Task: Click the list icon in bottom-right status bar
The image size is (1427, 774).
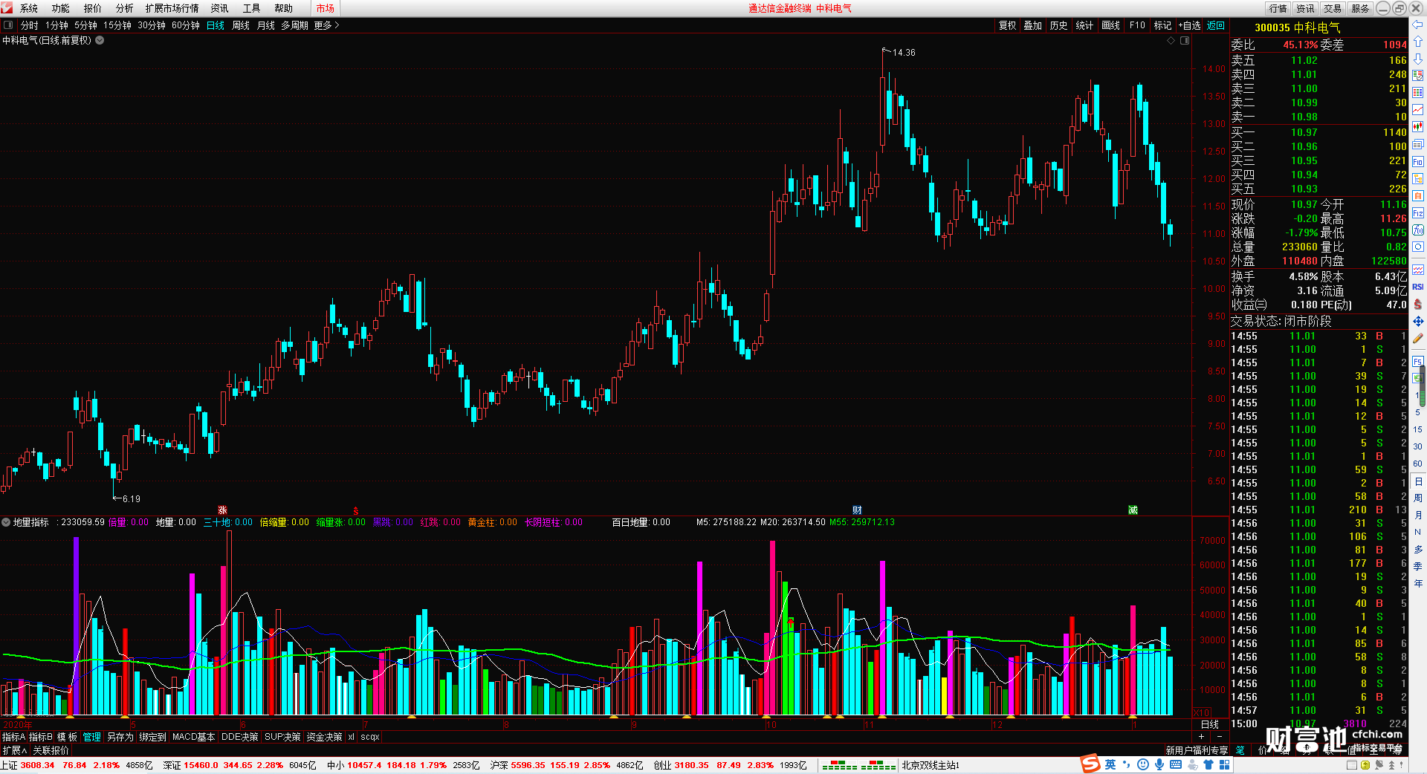Action: [x=1351, y=765]
